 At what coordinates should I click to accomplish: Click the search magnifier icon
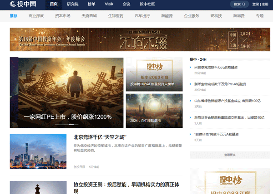point(243,4)
